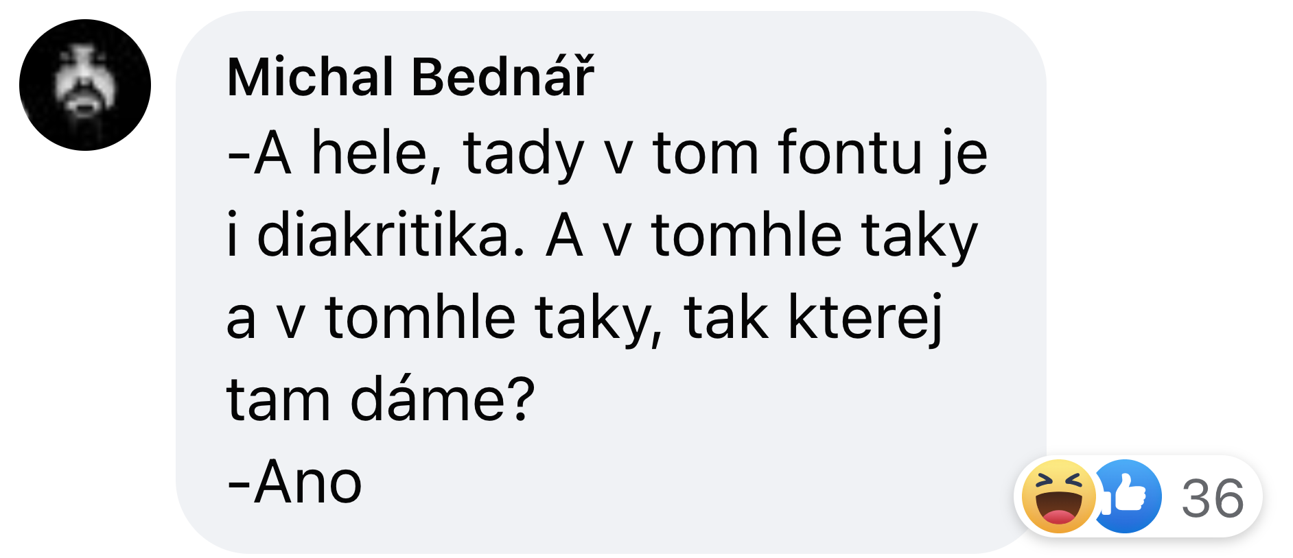Click the laughing Haha reaction emoji
This screenshot has height=558, width=1293.
click(1059, 496)
